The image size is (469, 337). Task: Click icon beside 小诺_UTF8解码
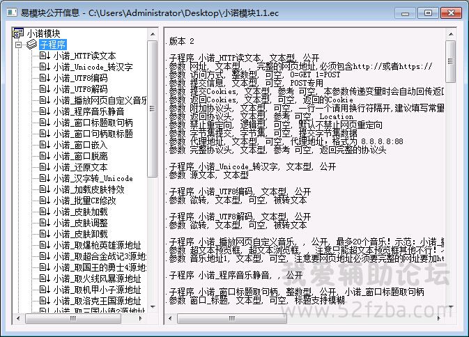coord(45,89)
